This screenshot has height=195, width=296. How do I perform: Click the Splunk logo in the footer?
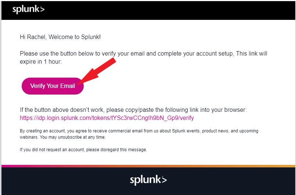point(148,180)
